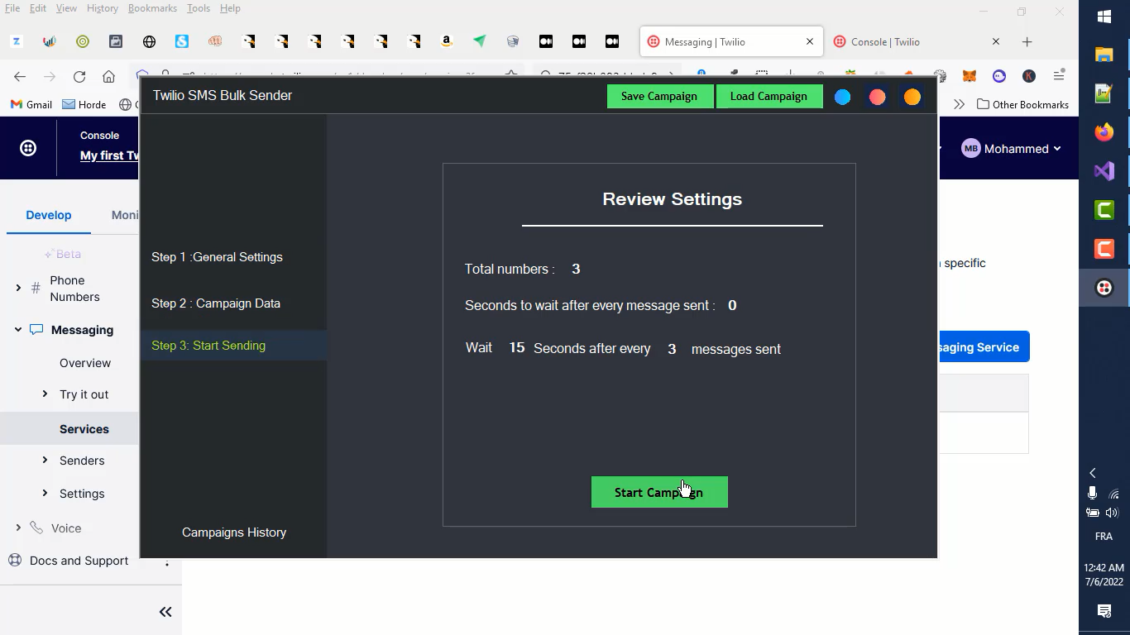Open the MetaMask fox extension
The image size is (1130, 635).
pyautogui.click(x=970, y=76)
